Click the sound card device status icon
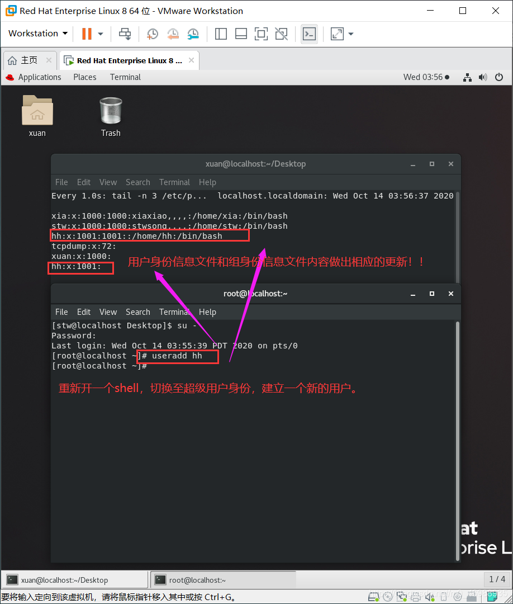 tap(430, 597)
